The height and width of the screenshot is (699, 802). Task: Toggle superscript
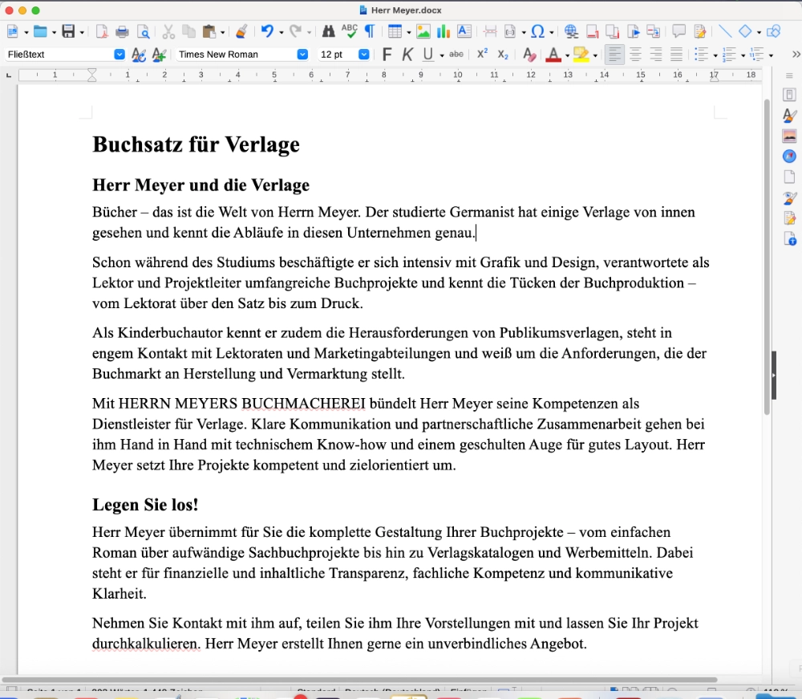click(482, 54)
